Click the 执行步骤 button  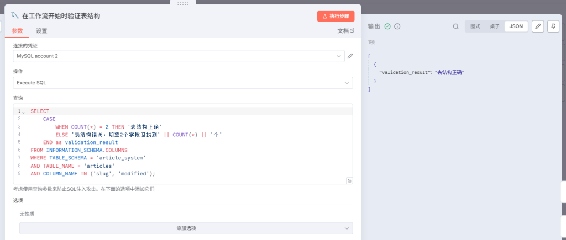pyautogui.click(x=336, y=16)
